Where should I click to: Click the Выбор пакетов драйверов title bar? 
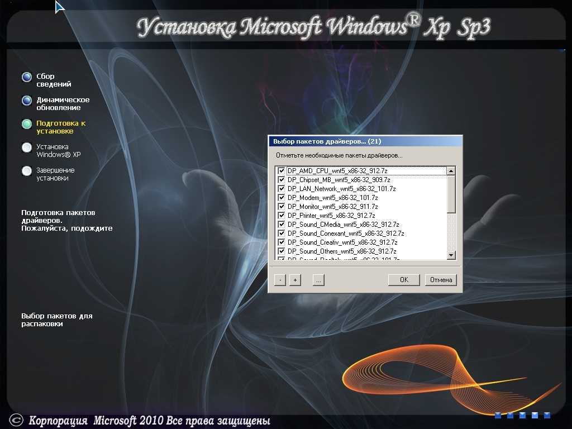tap(365, 141)
